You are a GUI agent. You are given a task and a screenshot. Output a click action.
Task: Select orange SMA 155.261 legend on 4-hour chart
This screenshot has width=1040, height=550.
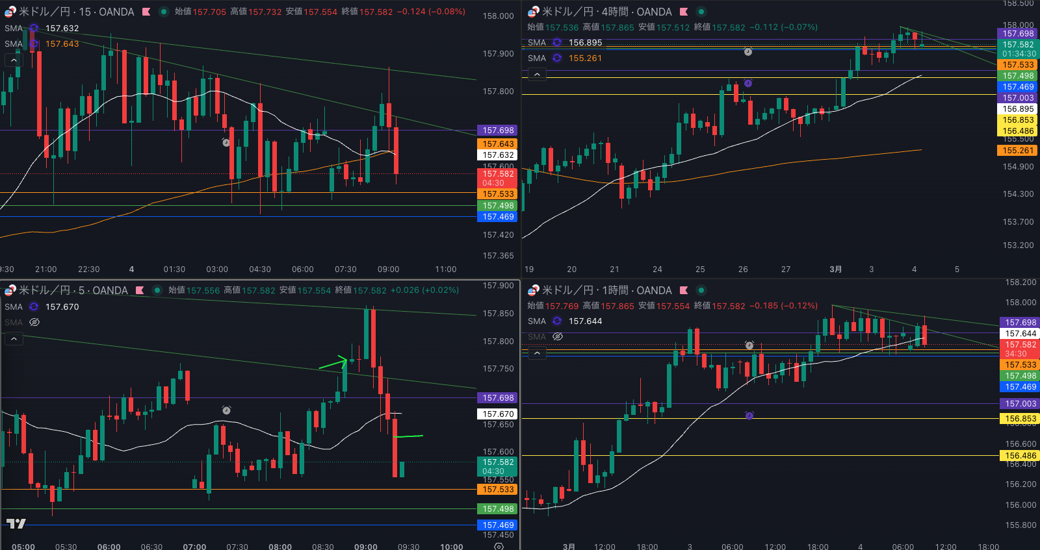pyautogui.click(x=584, y=58)
